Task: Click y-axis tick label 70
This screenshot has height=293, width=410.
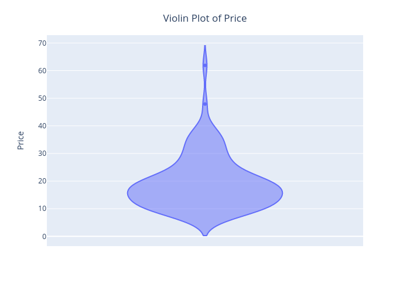Action: (x=42, y=43)
